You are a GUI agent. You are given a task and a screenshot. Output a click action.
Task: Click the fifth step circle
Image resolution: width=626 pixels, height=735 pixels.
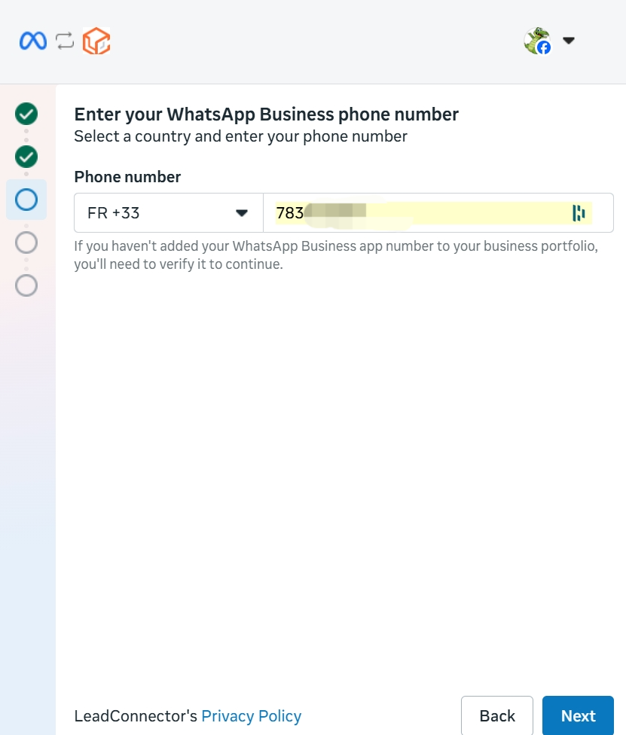click(26, 285)
